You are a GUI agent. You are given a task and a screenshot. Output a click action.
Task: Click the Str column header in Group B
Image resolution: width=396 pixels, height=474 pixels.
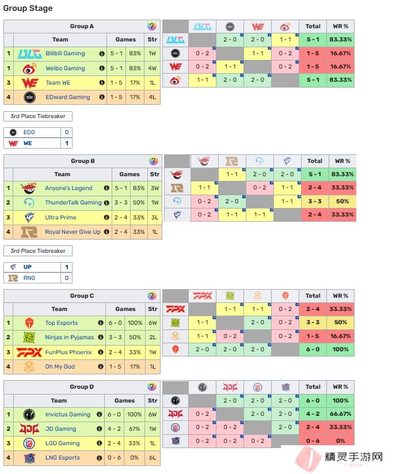click(x=154, y=174)
